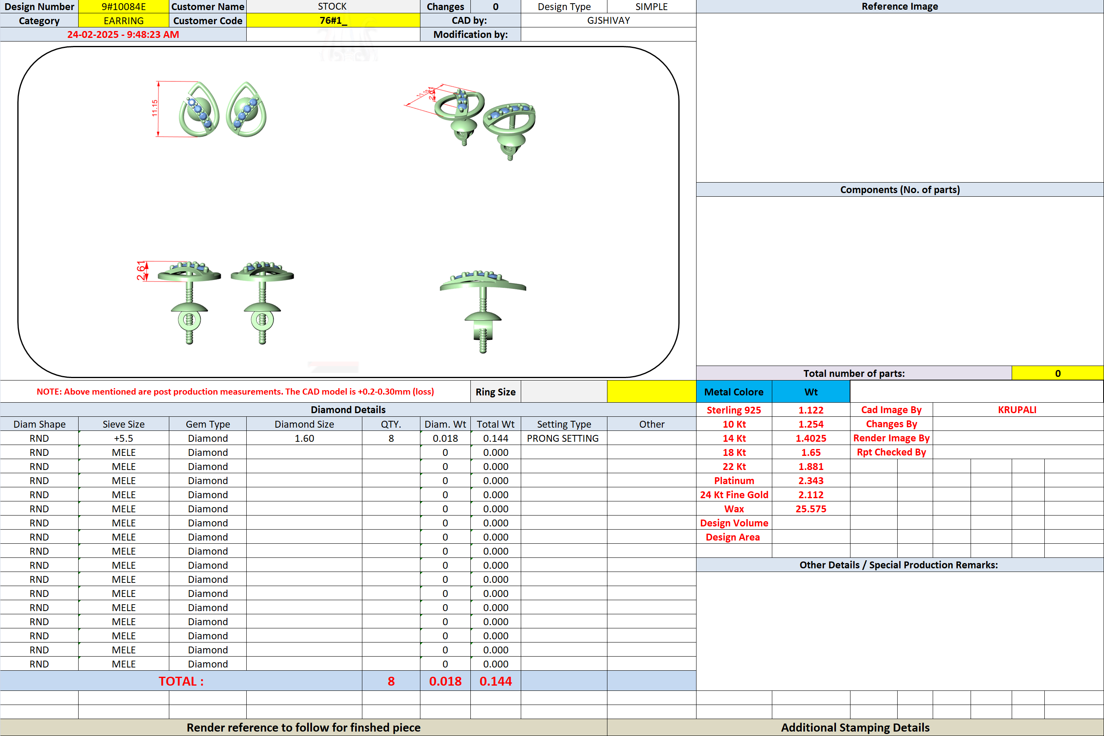The image size is (1104, 736).
Task: Click the red total weight 0.144
Action: click(496, 681)
